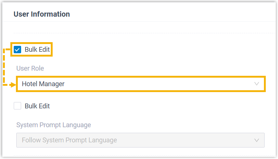Select the Hotel Manager text value

pyautogui.click(x=43, y=84)
